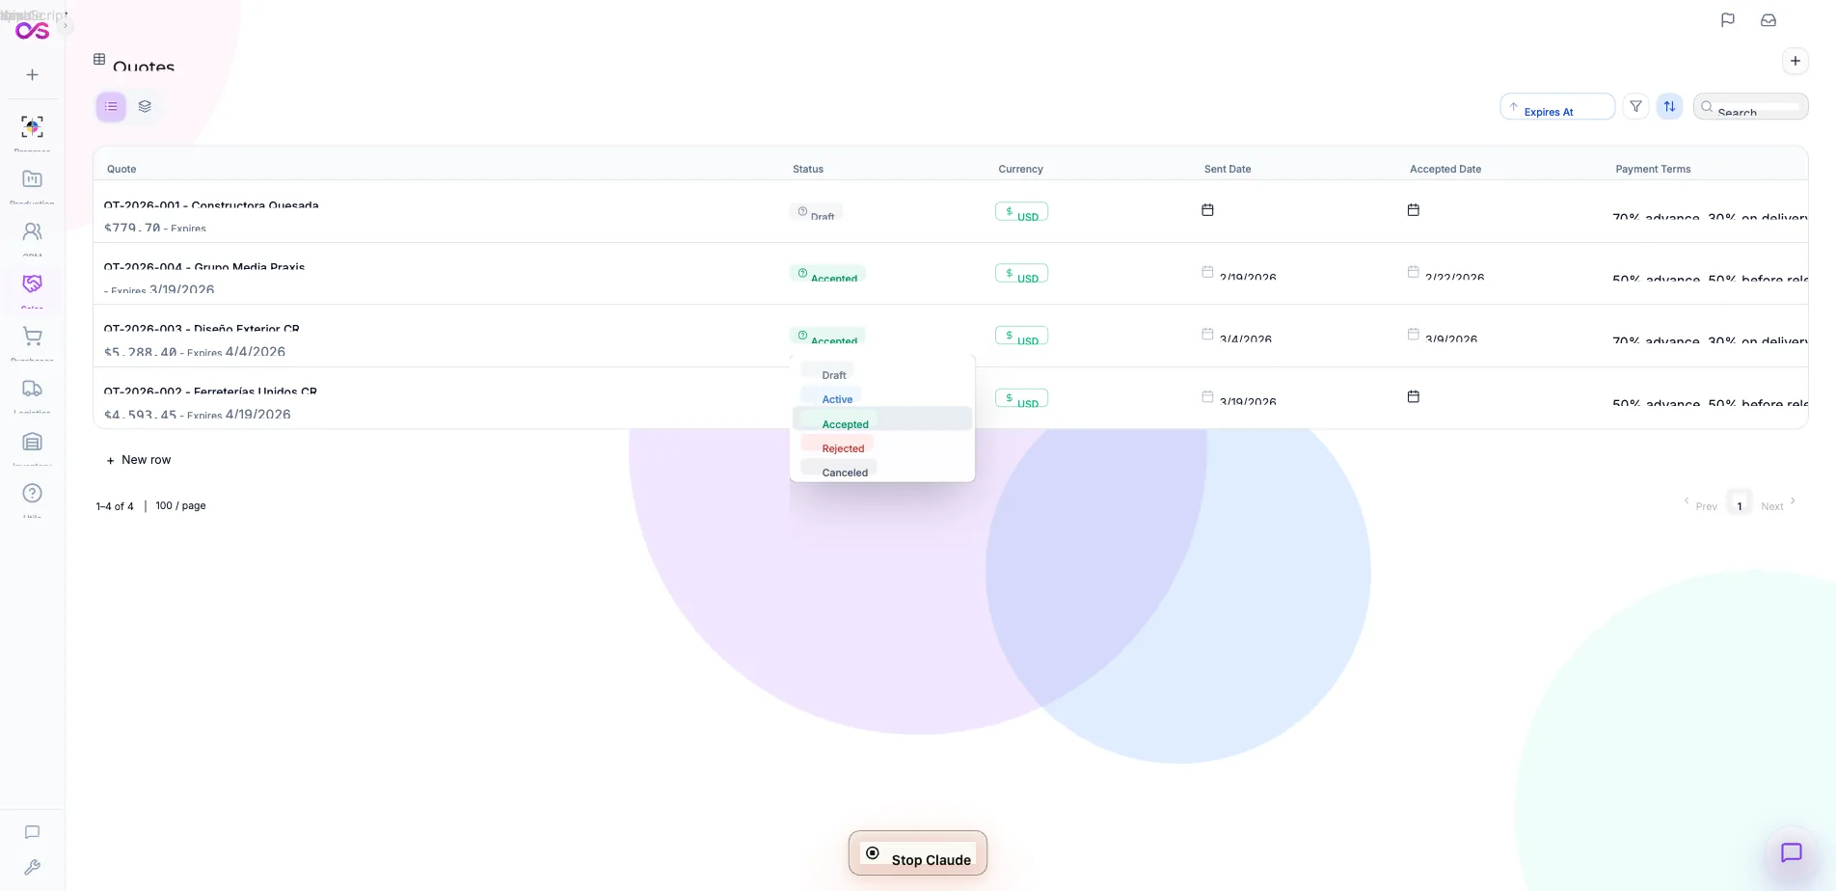This screenshot has width=1836, height=891.
Task: Click the Status column header
Action: click(808, 169)
